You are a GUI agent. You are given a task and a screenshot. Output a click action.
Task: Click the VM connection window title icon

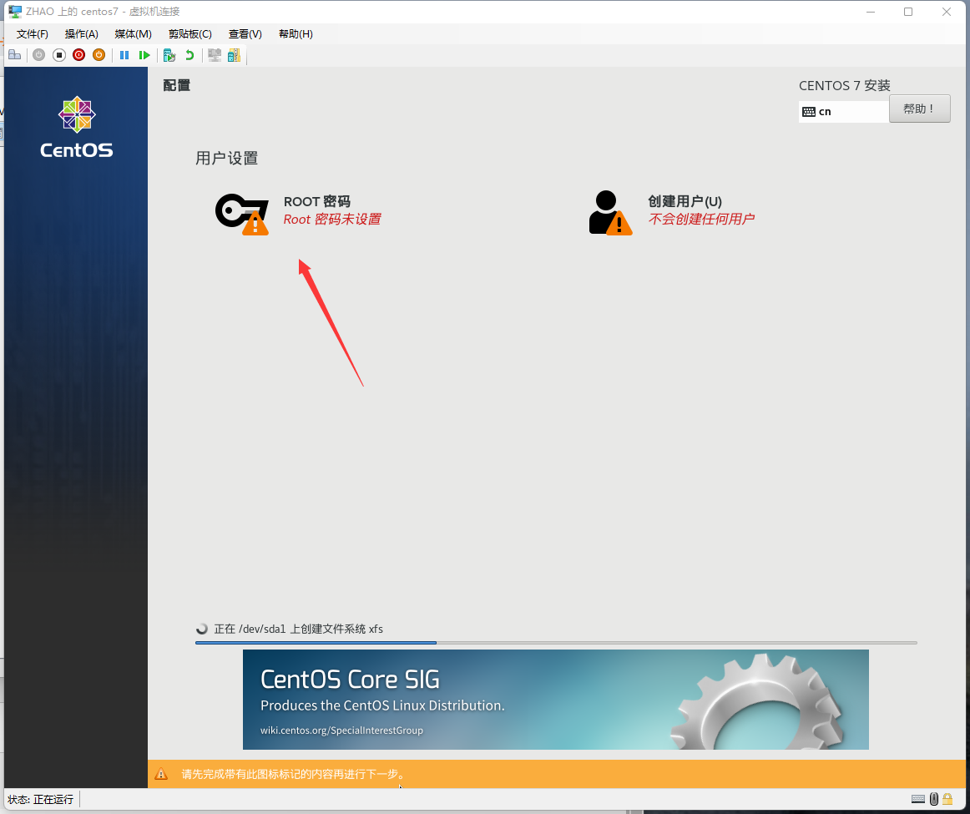[15, 11]
